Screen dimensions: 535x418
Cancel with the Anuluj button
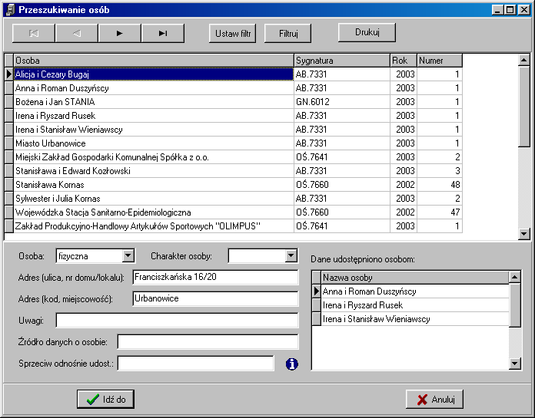[434, 399]
